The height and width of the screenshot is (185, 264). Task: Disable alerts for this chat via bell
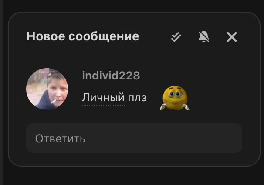204,37
